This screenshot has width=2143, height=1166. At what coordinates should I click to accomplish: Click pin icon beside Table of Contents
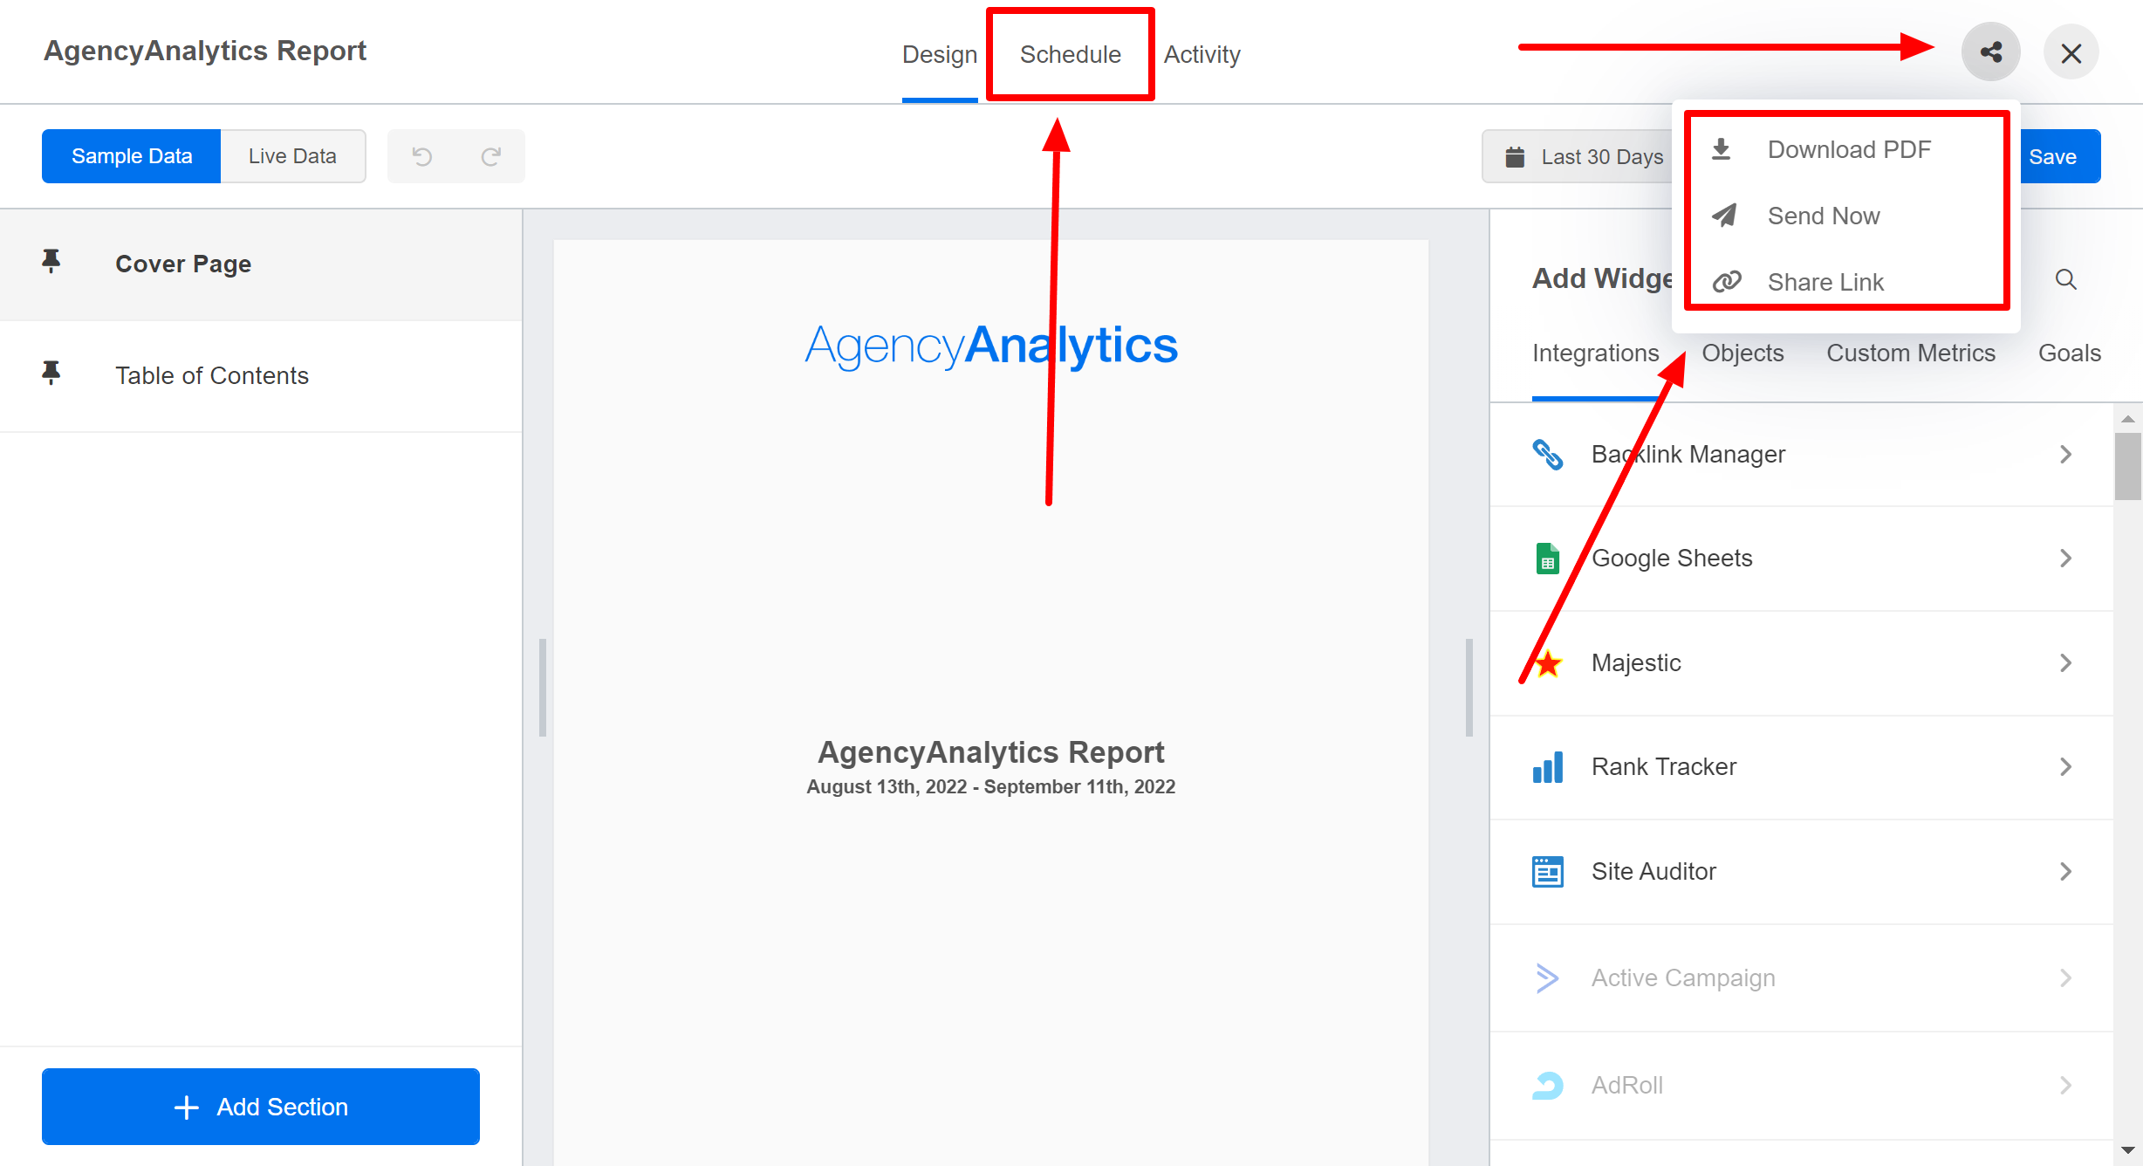pyautogui.click(x=51, y=374)
